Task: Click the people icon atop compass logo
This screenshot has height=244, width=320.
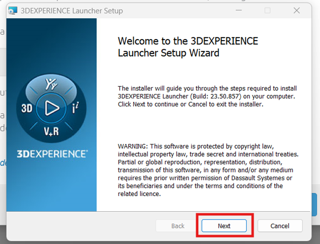Action: point(51,84)
